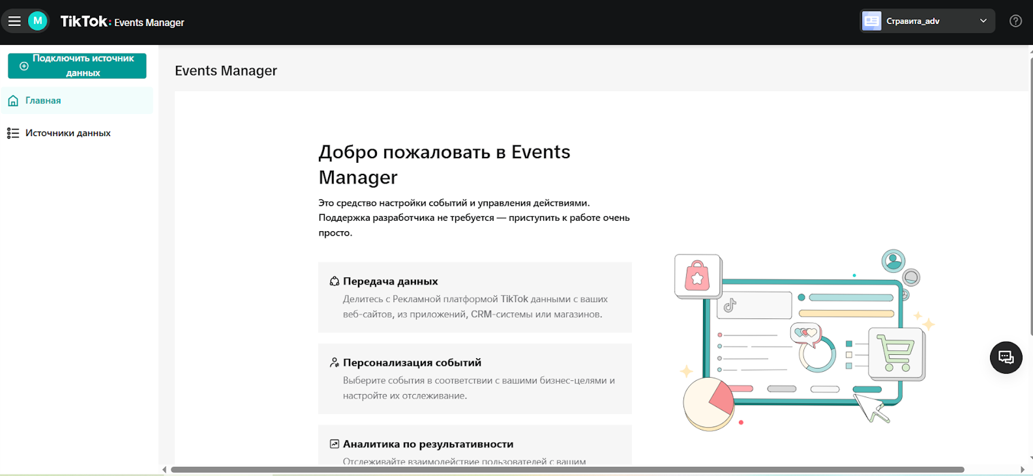
Task: Click the TikTok Events Manager logo
Action: point(122,21)
